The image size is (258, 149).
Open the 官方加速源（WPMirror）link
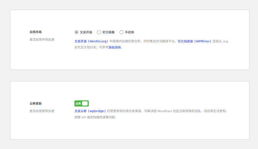[x=194, y=41]
